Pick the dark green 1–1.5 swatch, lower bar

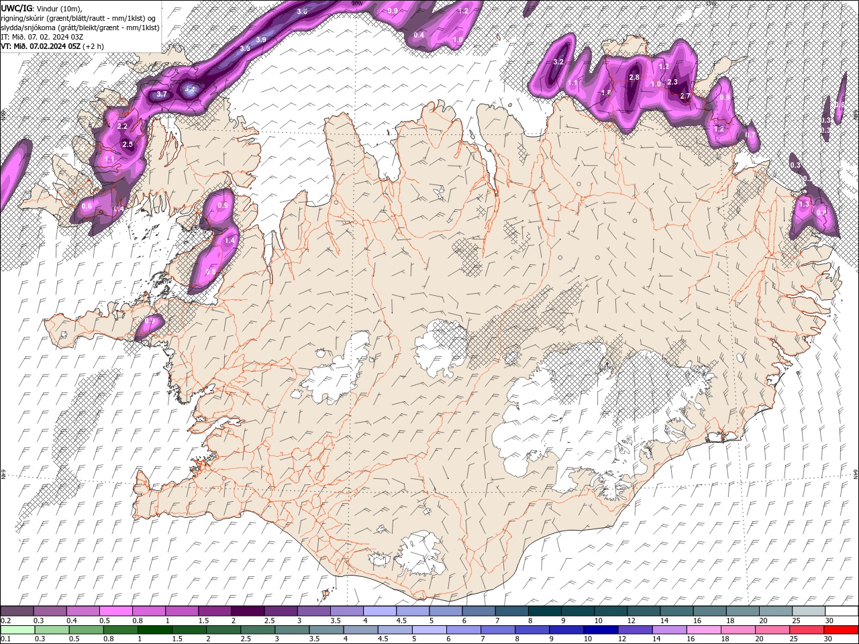155,630
